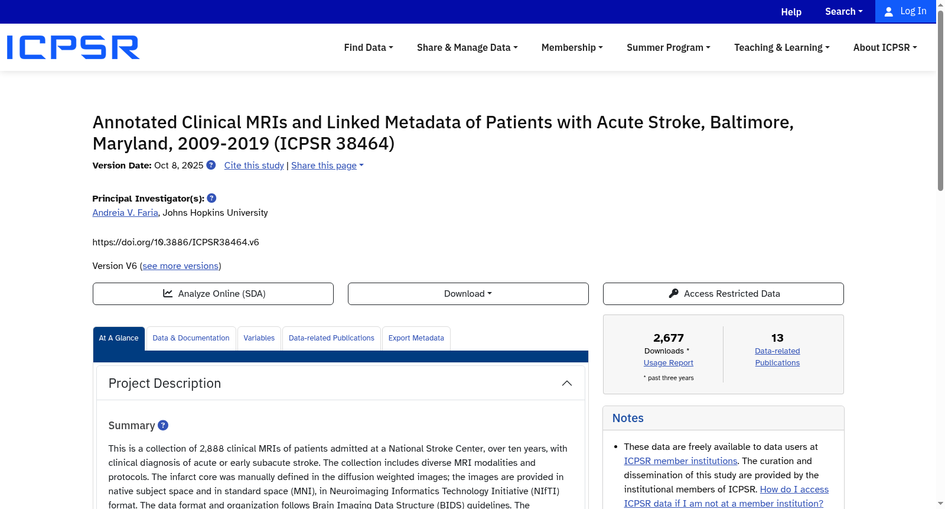Collapse the Project Description section
This screenshot has height=509, width=945.
[567, 383]
